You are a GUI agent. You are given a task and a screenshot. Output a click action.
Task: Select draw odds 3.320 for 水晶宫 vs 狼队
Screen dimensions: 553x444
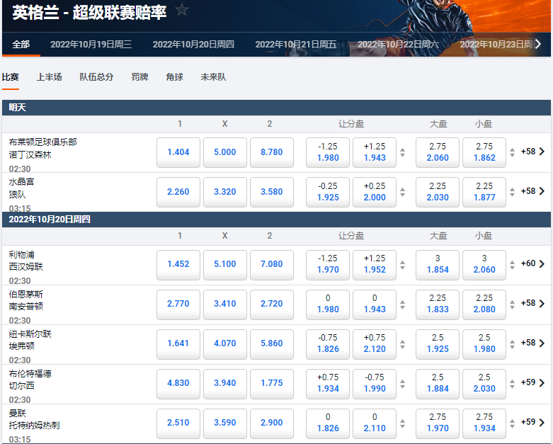(x=224, y=191)
